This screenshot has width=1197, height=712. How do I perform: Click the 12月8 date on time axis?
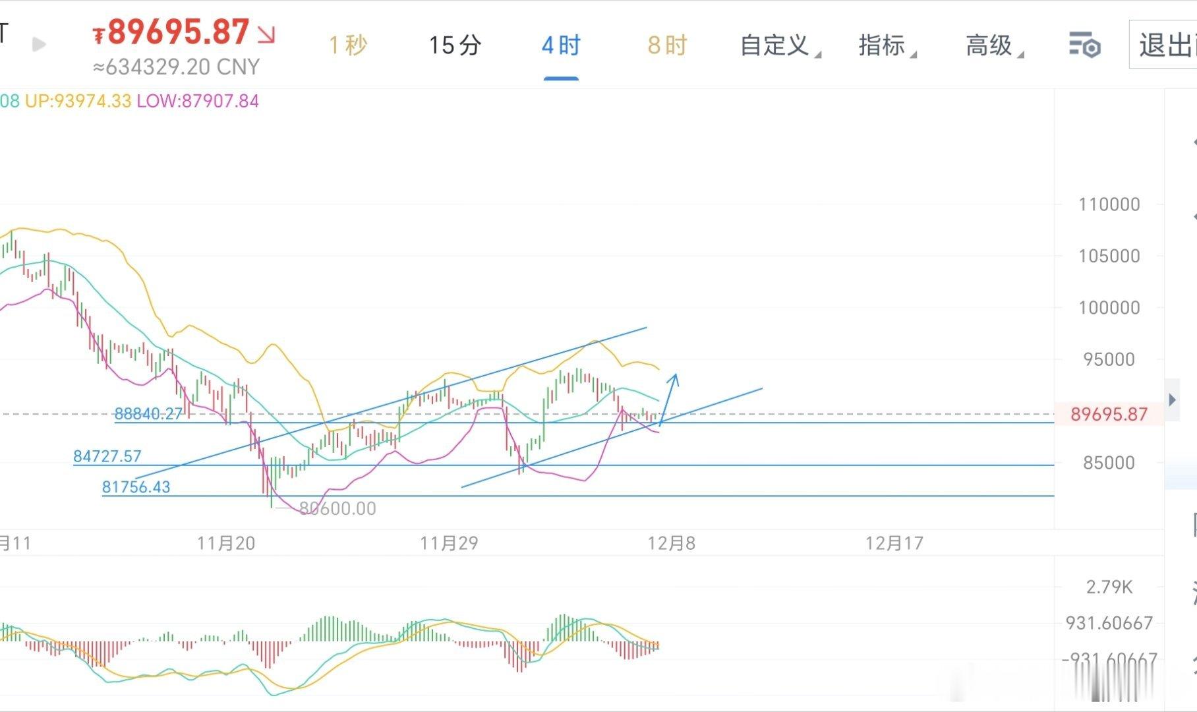[671, 543]
